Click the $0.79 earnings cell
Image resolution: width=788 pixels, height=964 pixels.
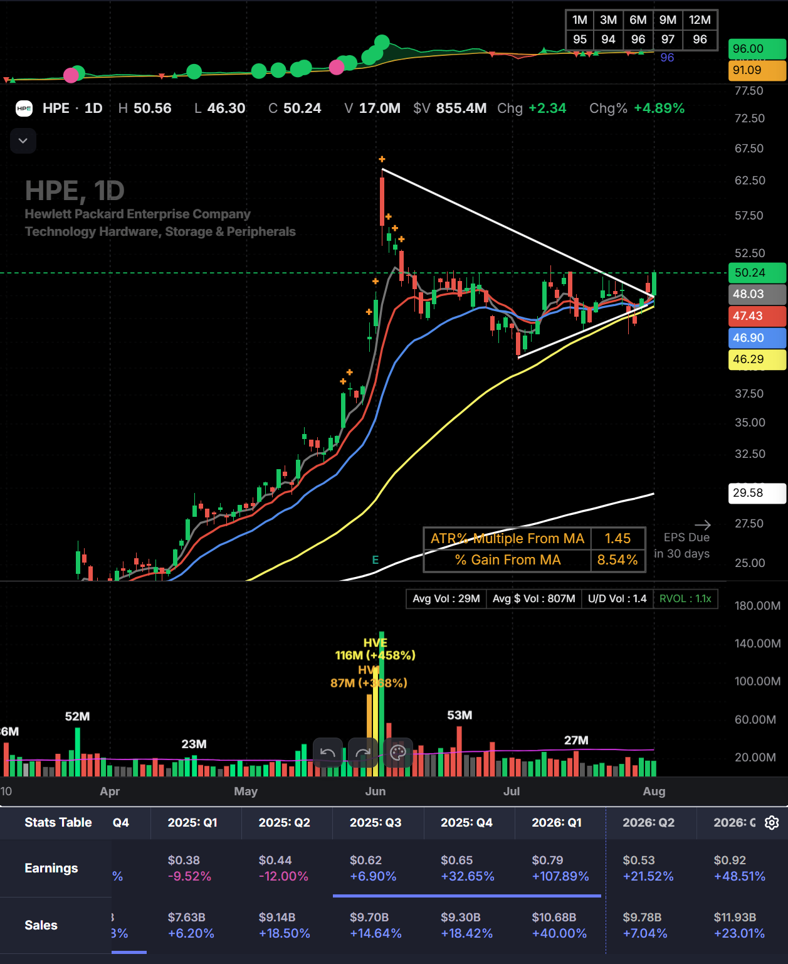547,860
